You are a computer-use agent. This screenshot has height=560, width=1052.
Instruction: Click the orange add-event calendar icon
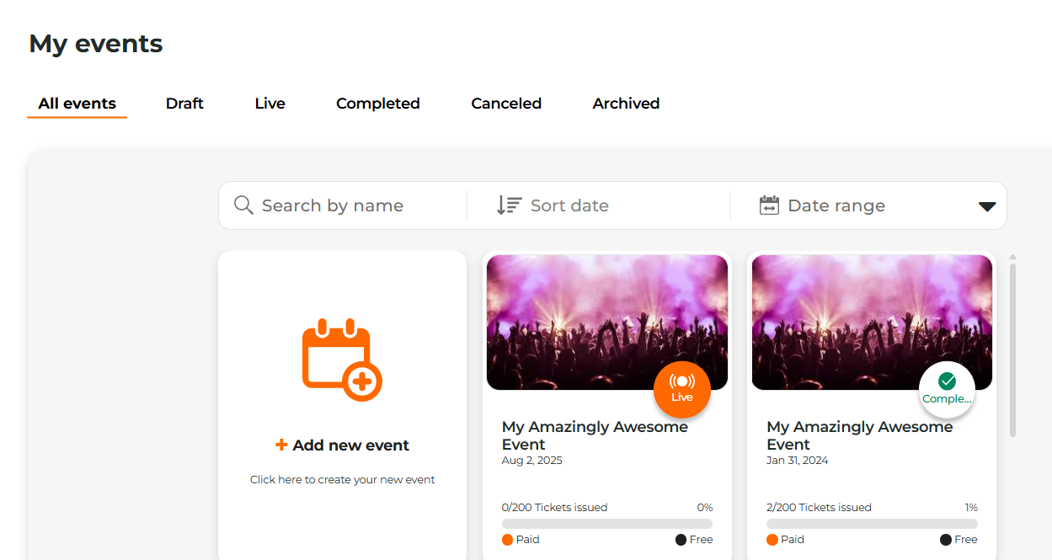pyautogui.click(x=340, y=358)
